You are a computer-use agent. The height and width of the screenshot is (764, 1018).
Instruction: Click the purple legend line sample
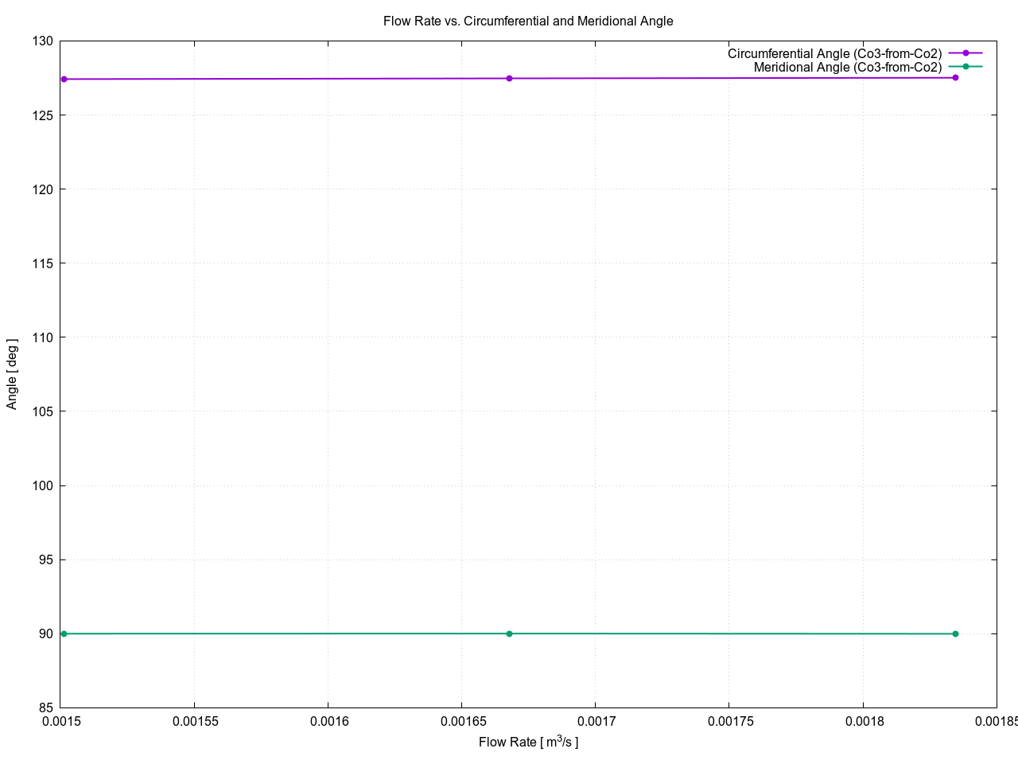(x=966, y=53)
